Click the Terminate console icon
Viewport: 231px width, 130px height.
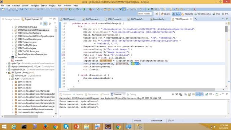pyautogui.click(x=173, y=94)
